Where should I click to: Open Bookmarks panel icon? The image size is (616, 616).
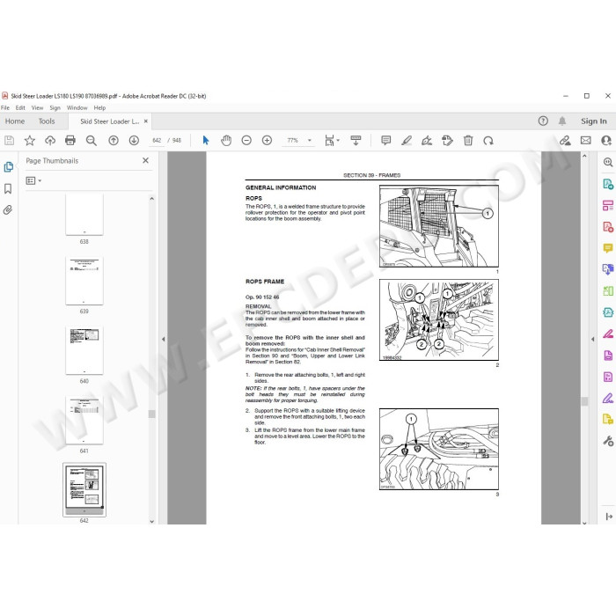coord(8,189)
